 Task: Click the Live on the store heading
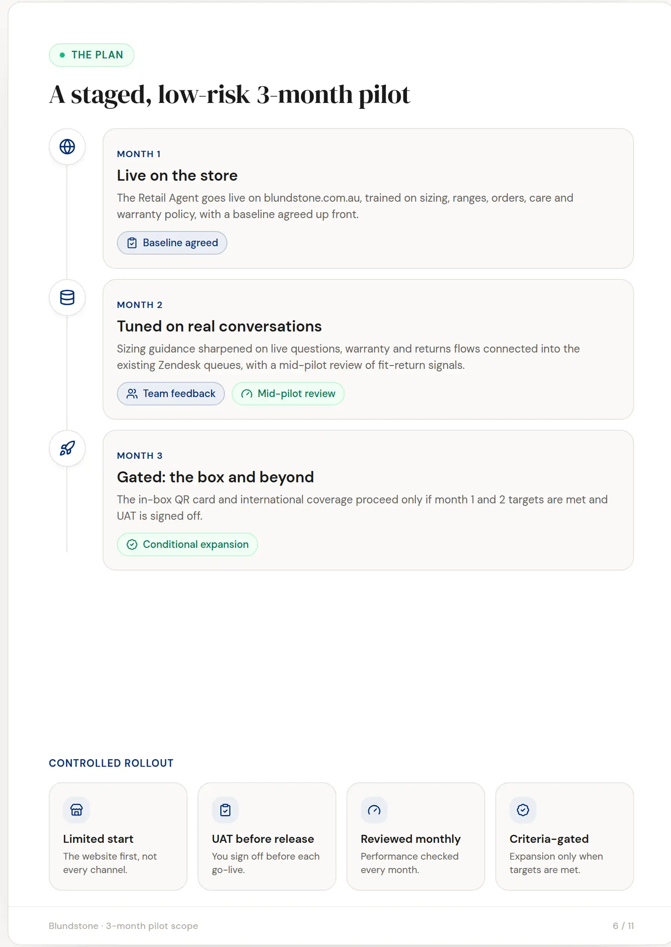pyautogui.click(x=177, y=176)
